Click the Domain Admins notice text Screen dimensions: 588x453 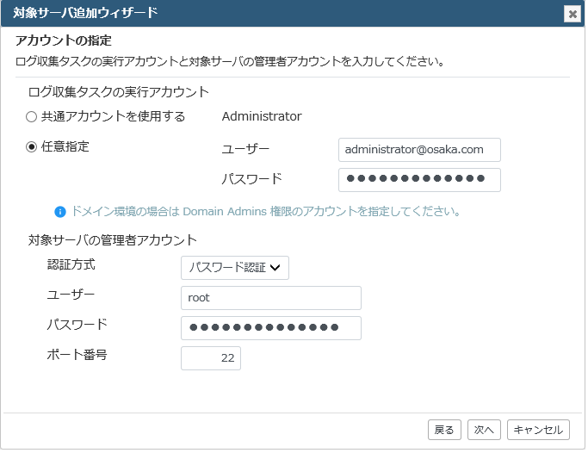pyautogui.click(x=265, y=212)
